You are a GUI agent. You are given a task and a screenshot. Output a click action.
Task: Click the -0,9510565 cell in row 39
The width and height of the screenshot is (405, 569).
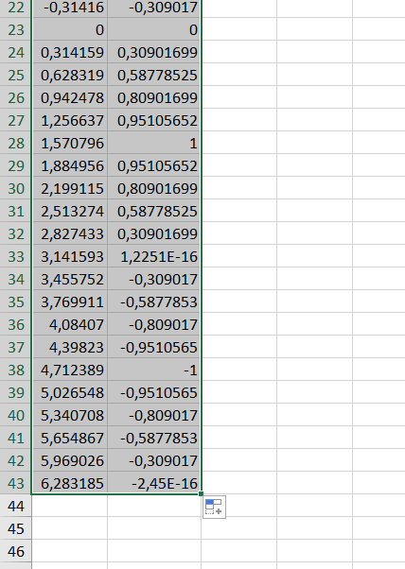154,392
